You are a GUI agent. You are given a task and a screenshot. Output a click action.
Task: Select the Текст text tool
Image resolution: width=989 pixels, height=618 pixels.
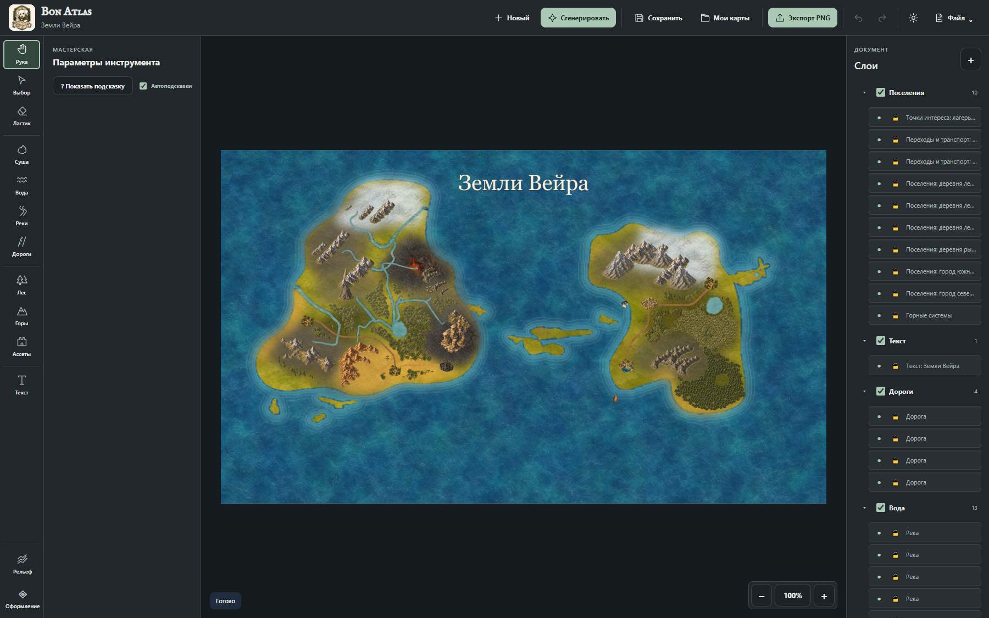pyautogui.click(x=21, y=385)
